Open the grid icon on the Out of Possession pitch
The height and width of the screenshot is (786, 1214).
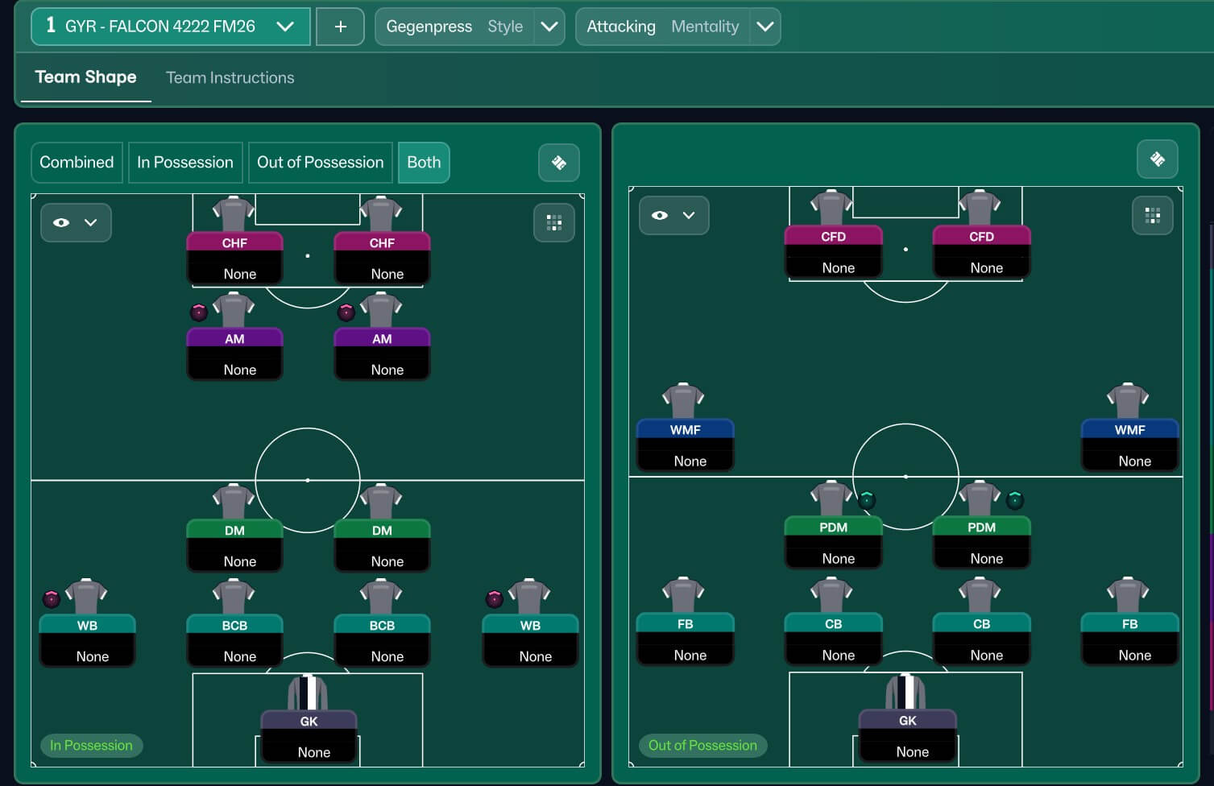pyautogui.click(x=1152, y=216)
